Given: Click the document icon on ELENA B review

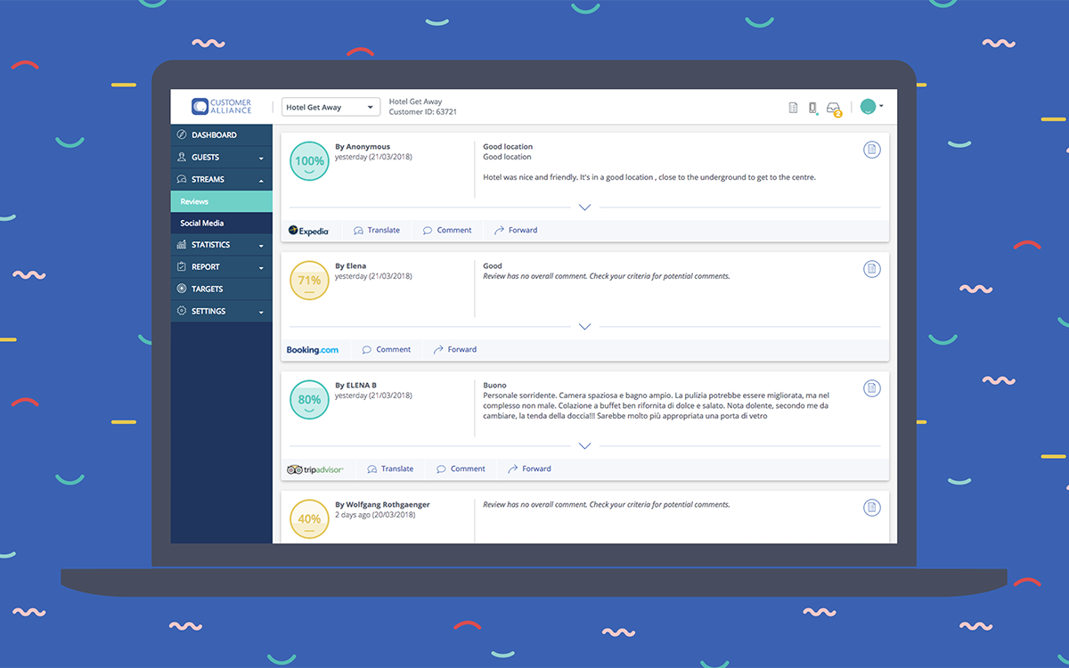Looking at the screenshot, I should pyautogui.click(x=872, y=388).
